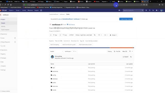This screenshot has width=165, height=93.
Task: Click the orange segment of the language bar
Action: point(121,48)
